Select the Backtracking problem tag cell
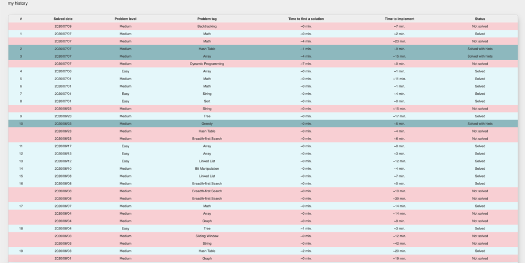The width and height of the screenshot is (525, 263). tap(207, 26)
